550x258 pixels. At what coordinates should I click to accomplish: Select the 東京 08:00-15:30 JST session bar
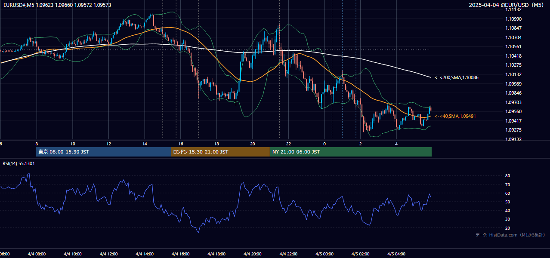[103, 152]
